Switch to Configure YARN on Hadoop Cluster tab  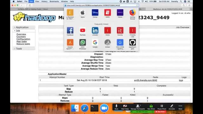click(x=33, y=9)
